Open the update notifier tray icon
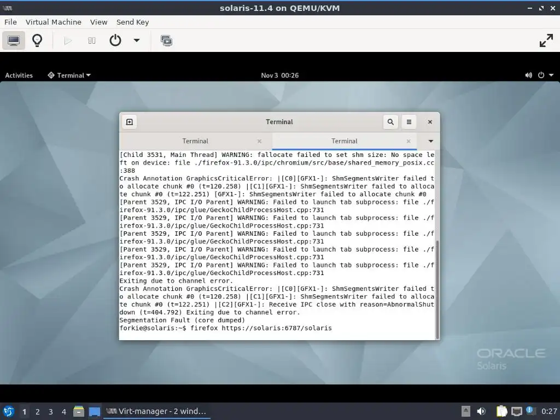Image resolution: width=560 pixels, height=420 pixels. click(x=530, y=411)
